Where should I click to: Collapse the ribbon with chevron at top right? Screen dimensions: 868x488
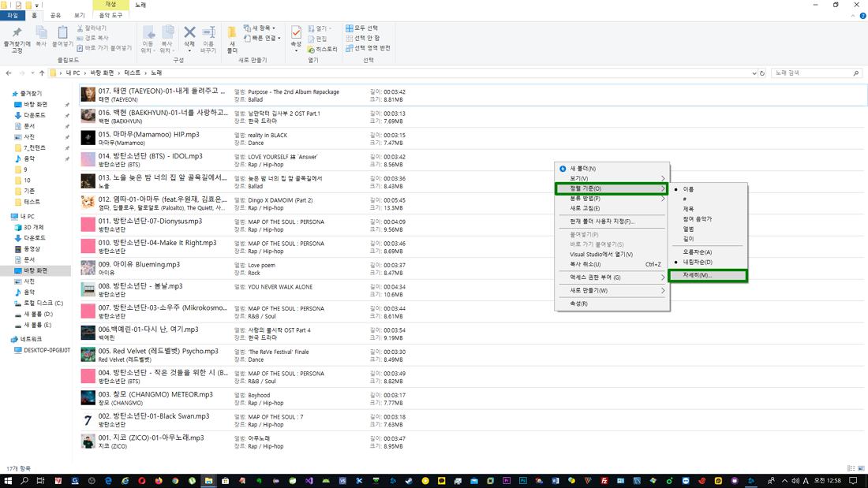pos(853,16)
